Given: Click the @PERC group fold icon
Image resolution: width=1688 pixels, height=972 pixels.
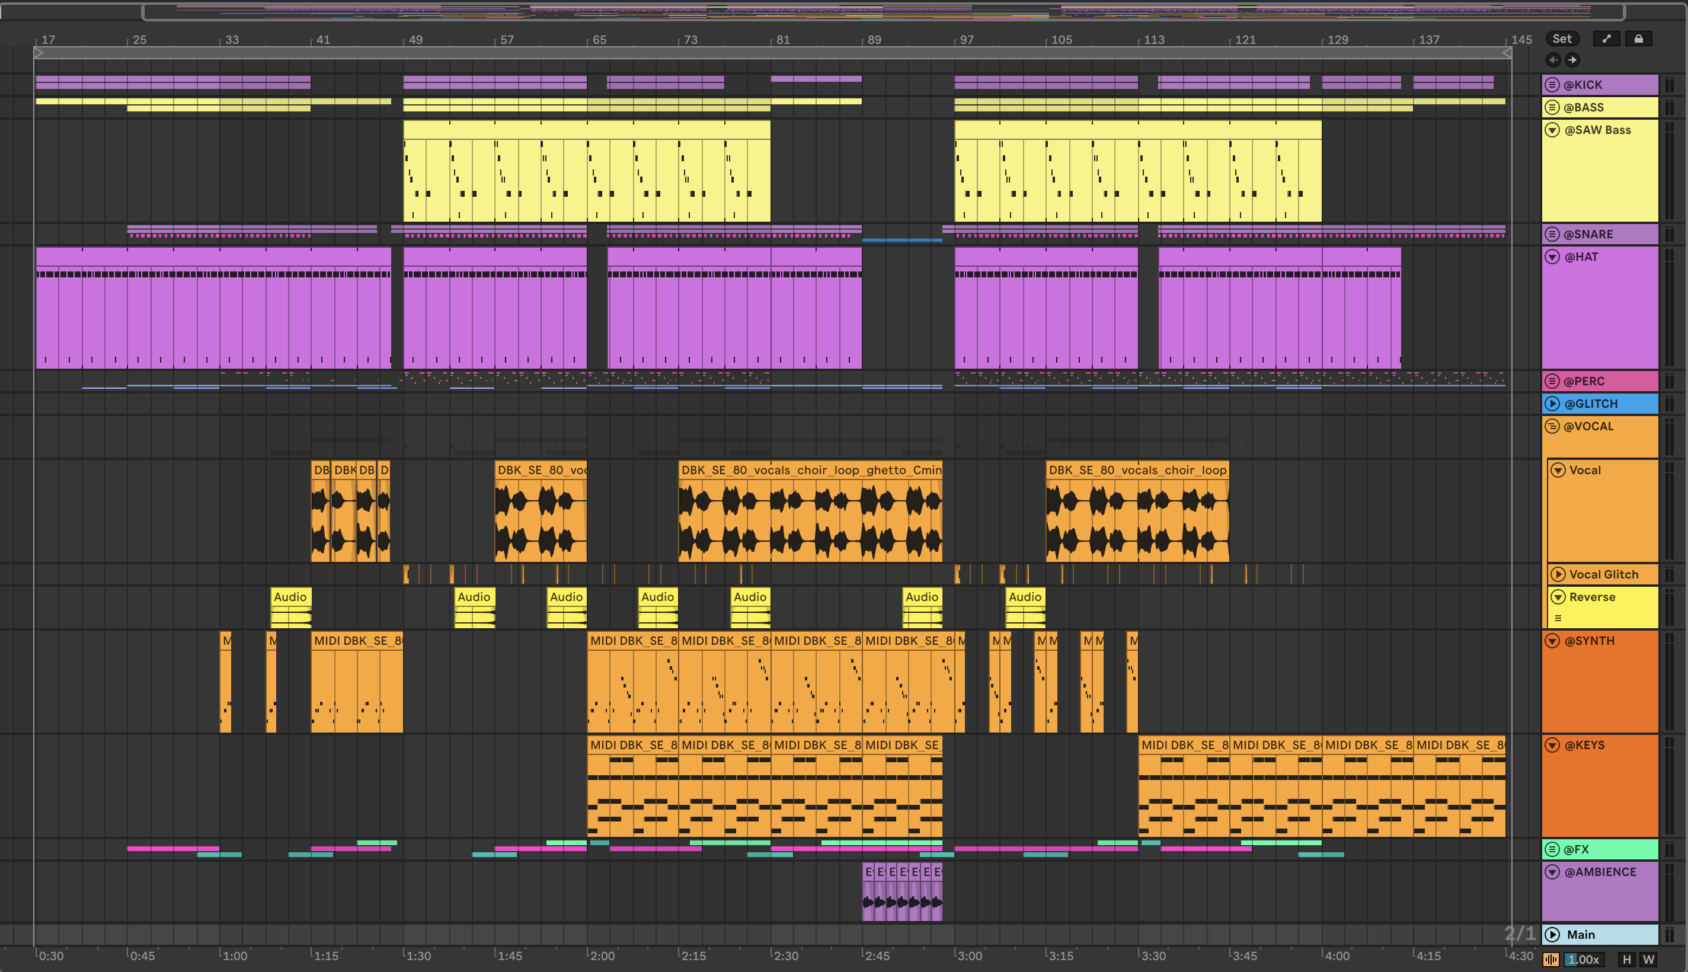Looking at the screenshot, I should click(1552, 381).
